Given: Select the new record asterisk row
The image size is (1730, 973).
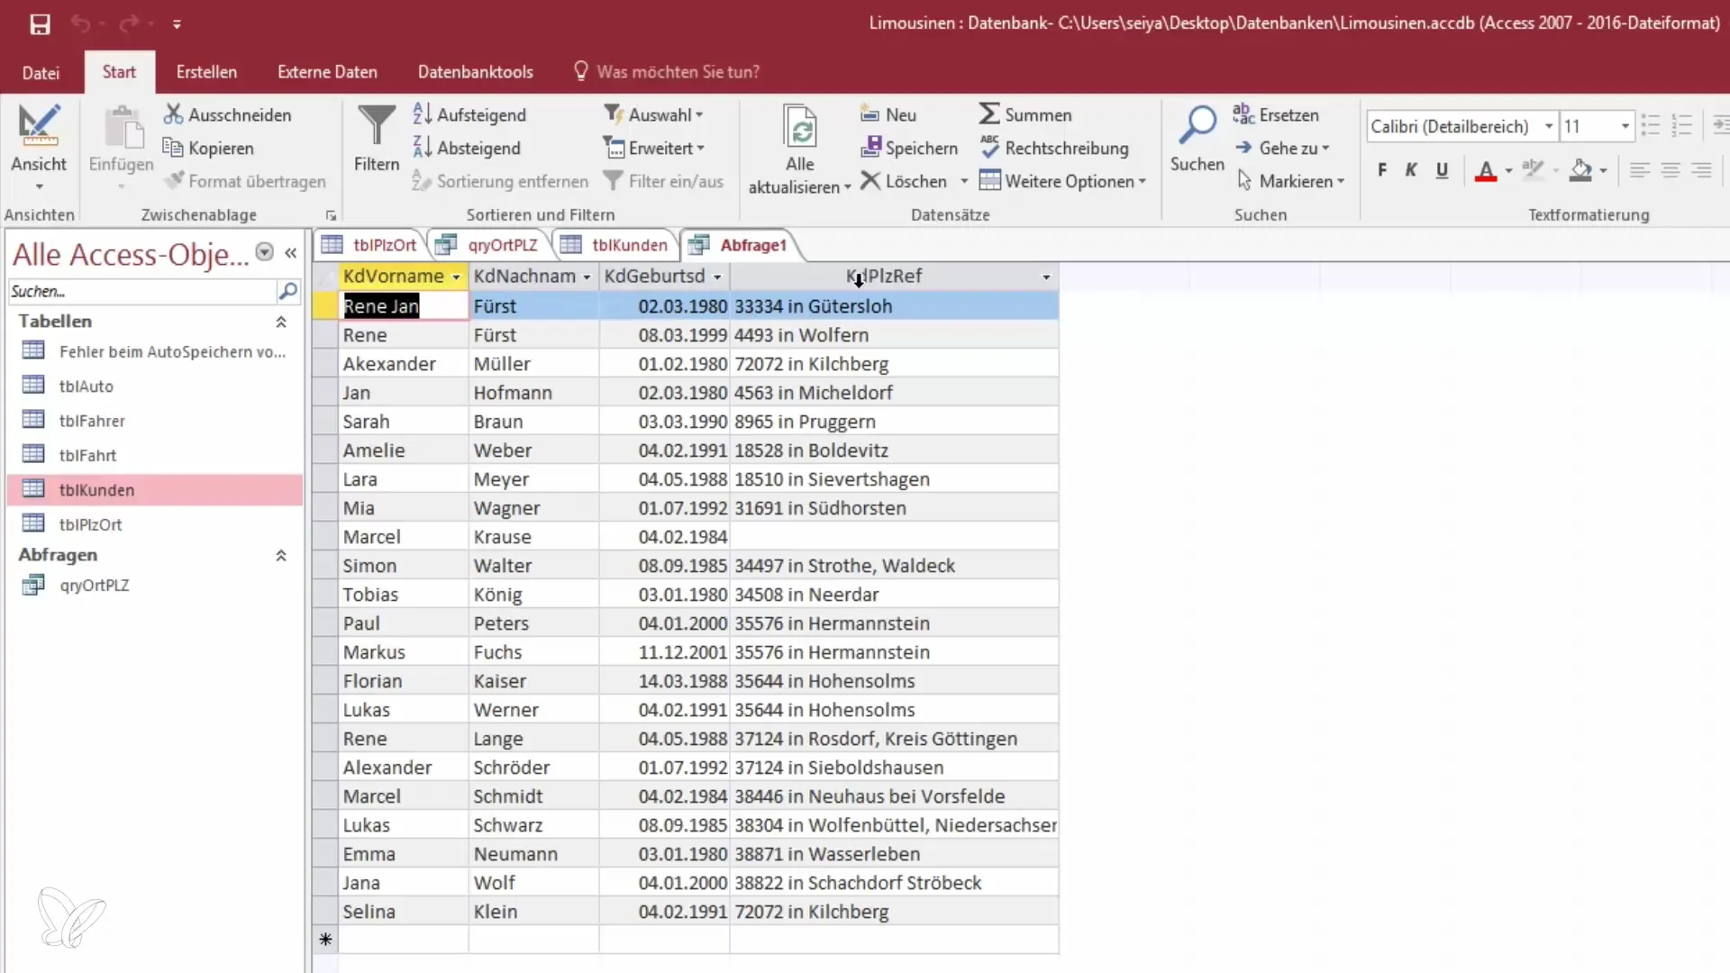Looking at the screenshot, I should (x=325, y=939).
